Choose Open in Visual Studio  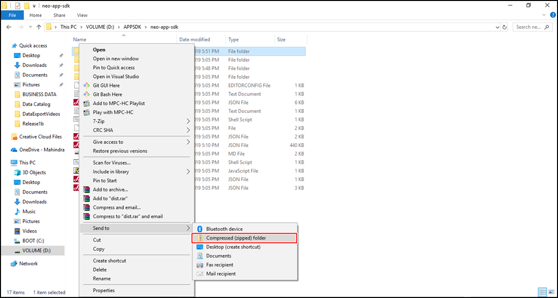tap(116, 77)
